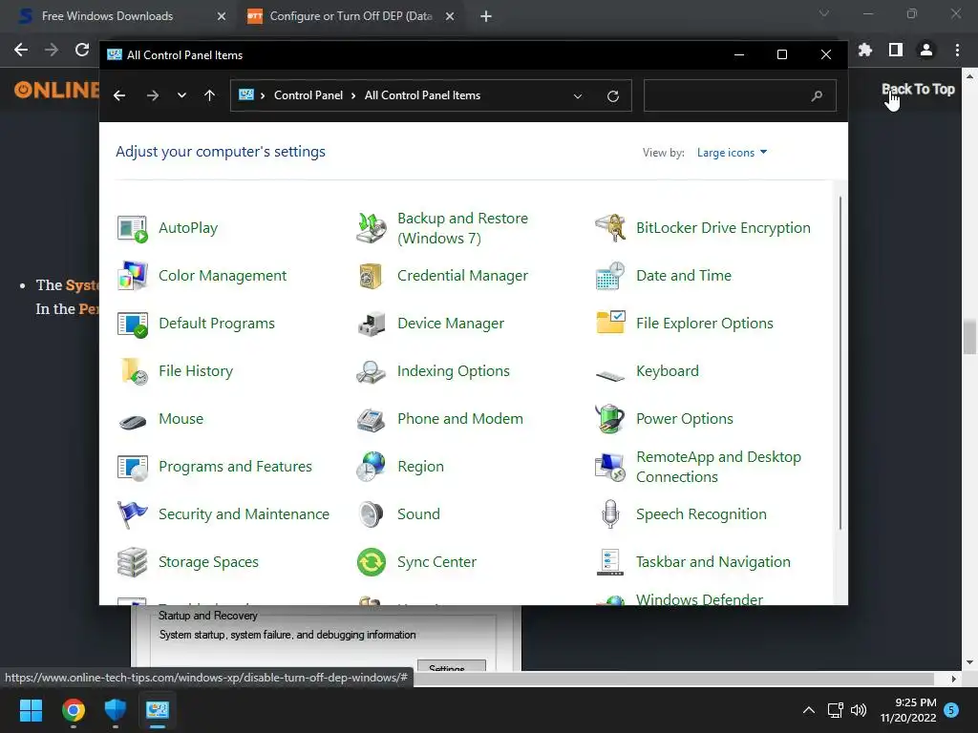Click Control Panel taskbar icon

[158, 710]
